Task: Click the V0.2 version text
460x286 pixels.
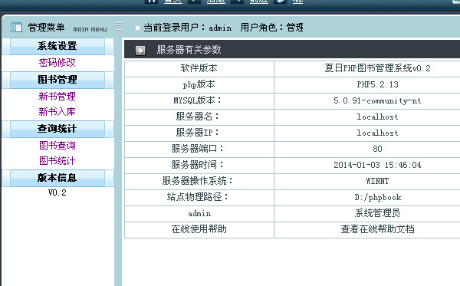Action: [x=58, y=192]
